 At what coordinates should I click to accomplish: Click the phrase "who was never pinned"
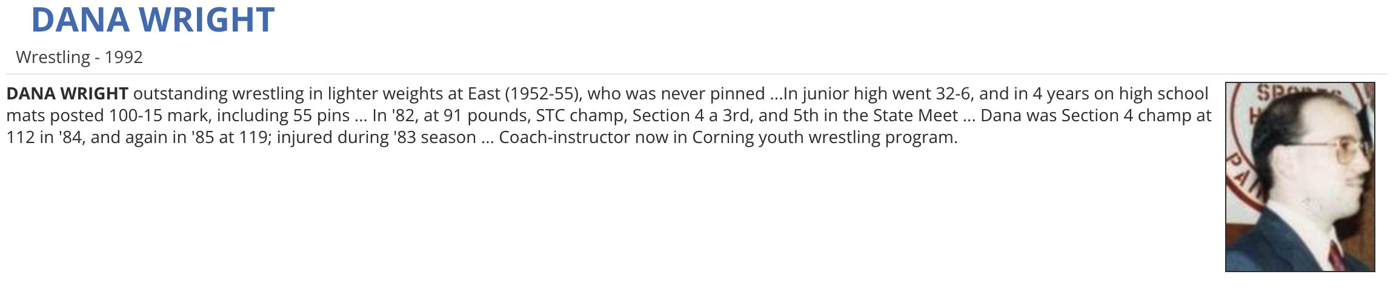pos(676,94)
